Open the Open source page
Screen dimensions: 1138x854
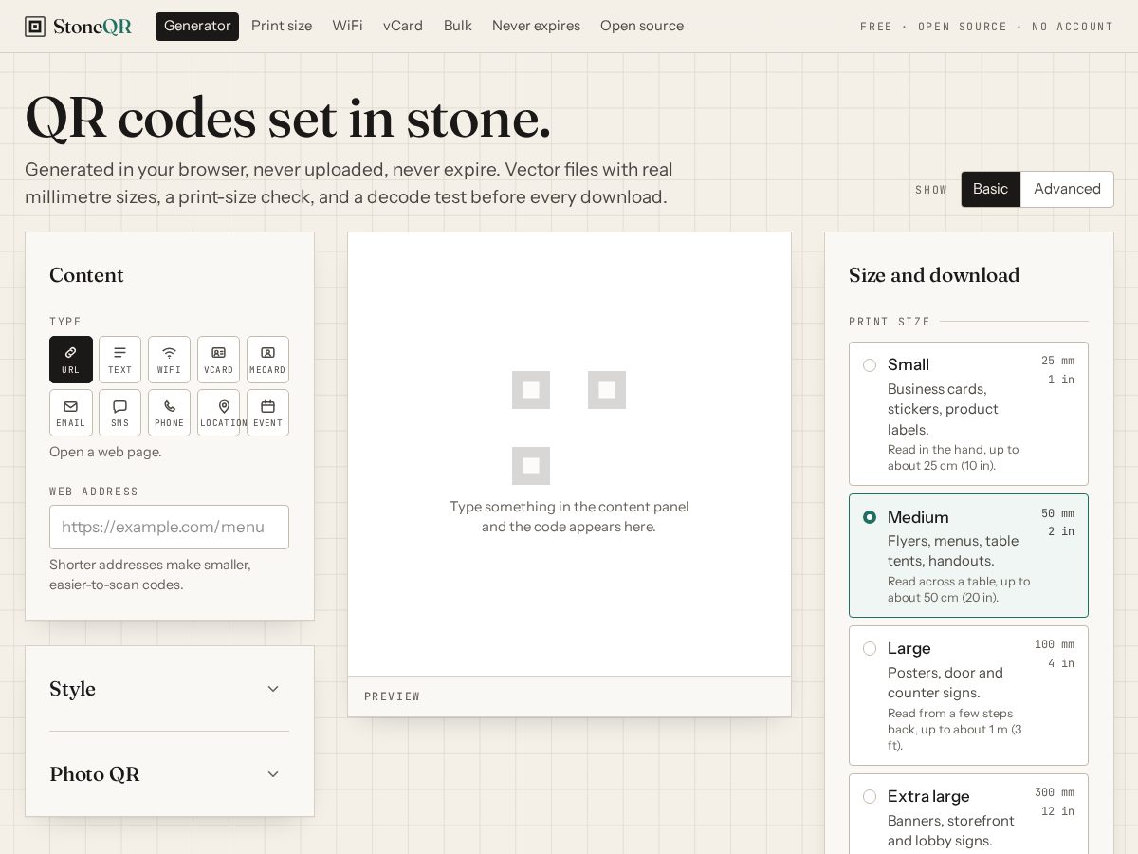pyautogui.click(x=642, y=26)
